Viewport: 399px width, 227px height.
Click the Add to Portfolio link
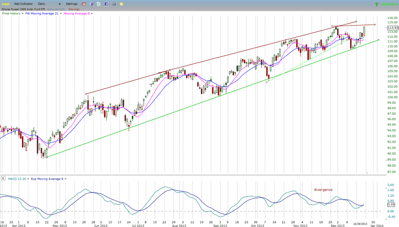55,9
